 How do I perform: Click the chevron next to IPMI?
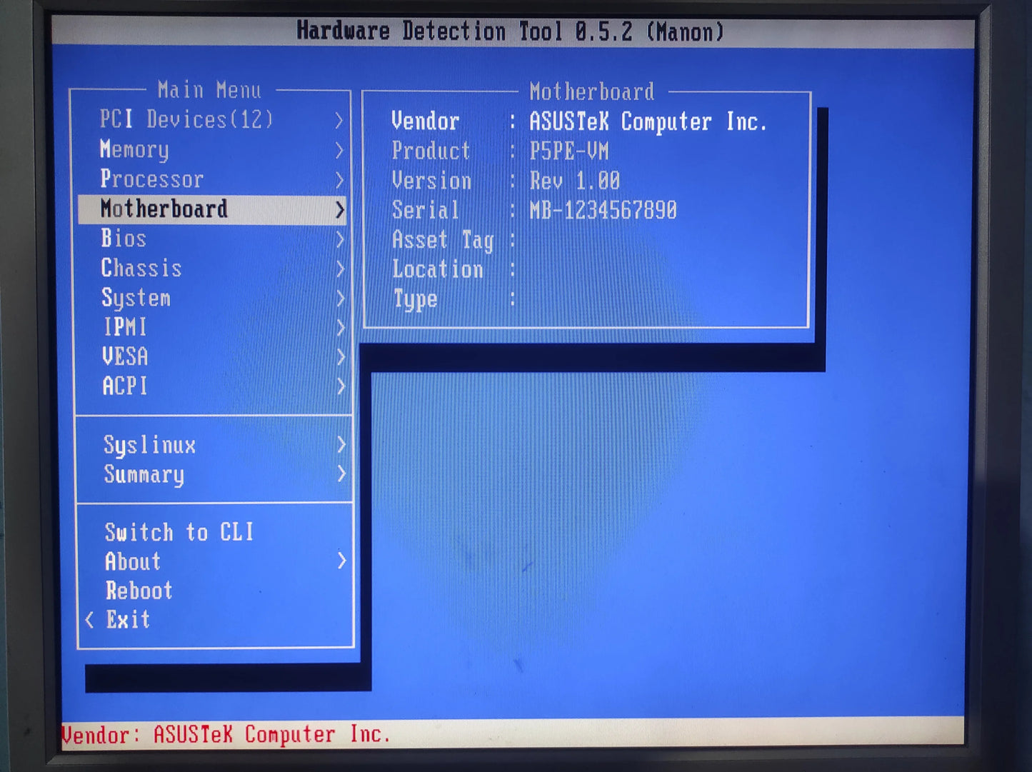pos(341,328)
